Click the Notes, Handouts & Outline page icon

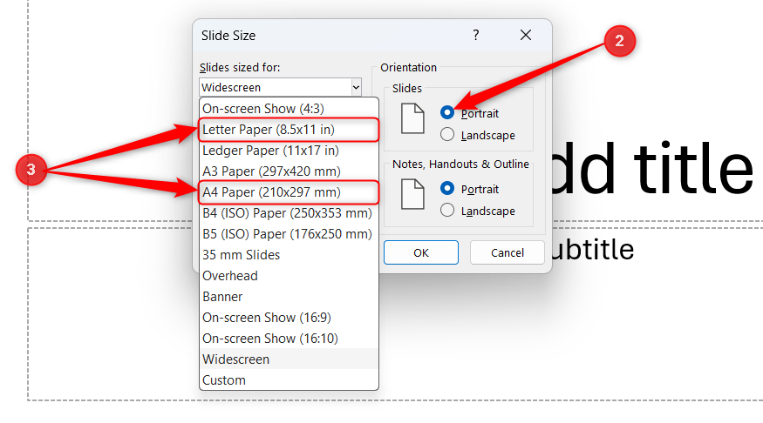412,194
